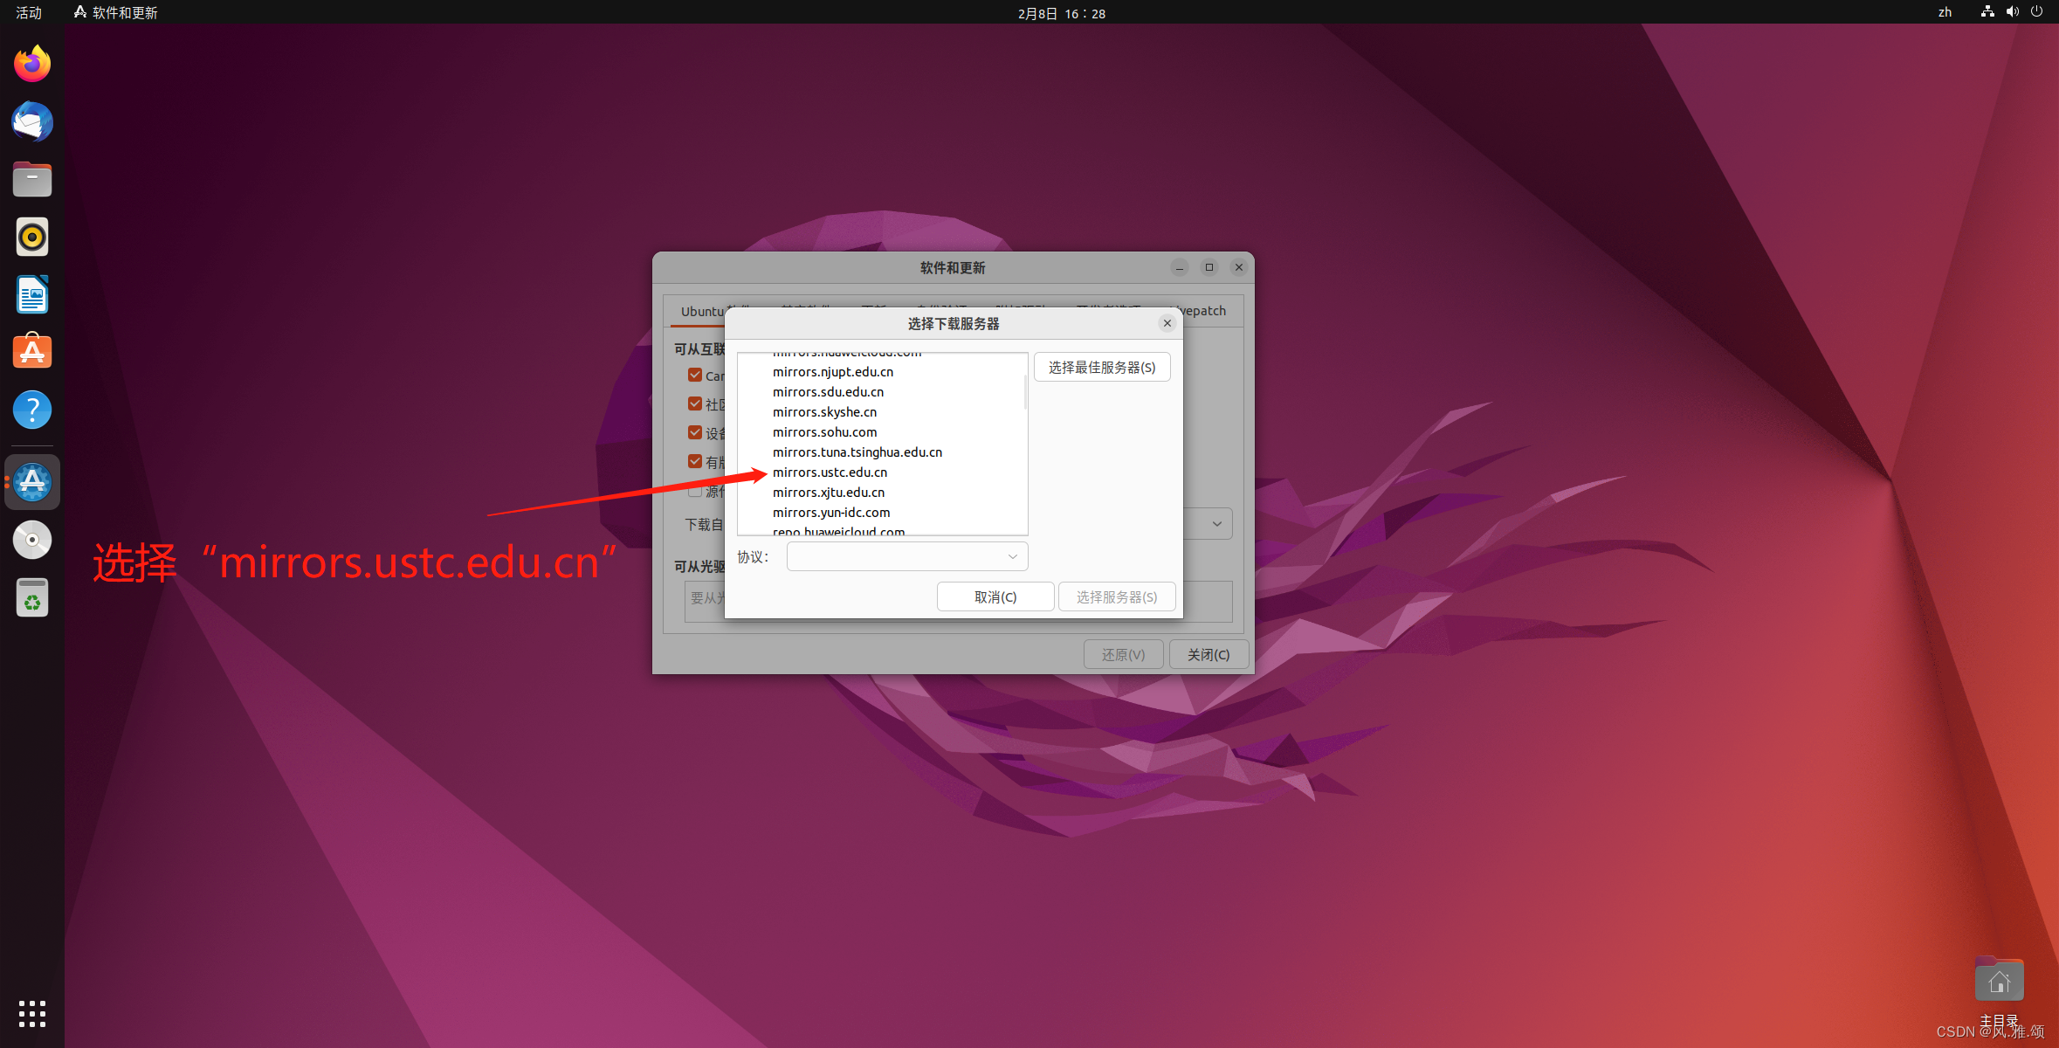Launch Thunderbird mail from dock
The height and width of the screenshot is (1048, 2059).
pyautogui.click(x=32, y=121)
